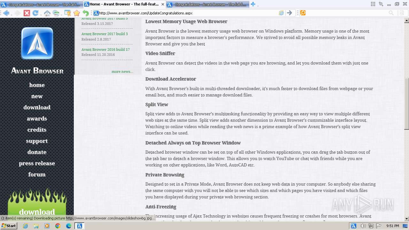Open press release sidebar link
409x230 pixels.
coord(37,163)
